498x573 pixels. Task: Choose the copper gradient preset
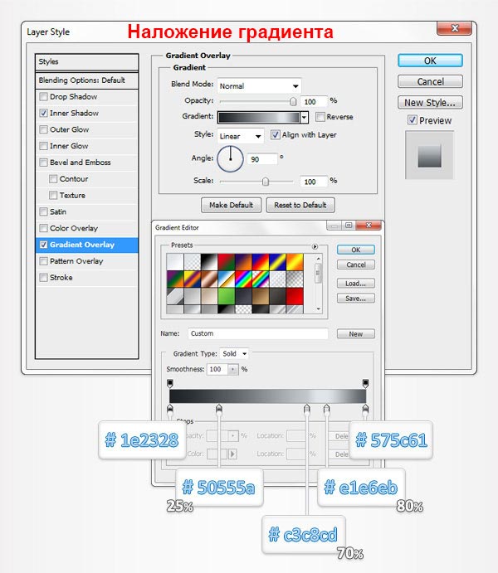pos(209,279)
